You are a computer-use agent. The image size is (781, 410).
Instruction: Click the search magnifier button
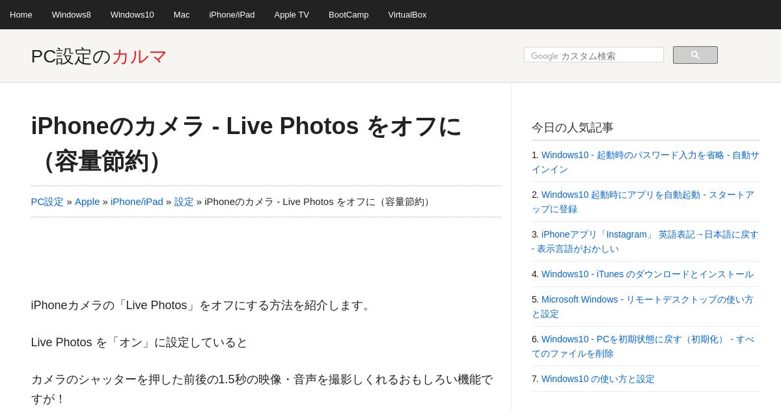[695, 55]
